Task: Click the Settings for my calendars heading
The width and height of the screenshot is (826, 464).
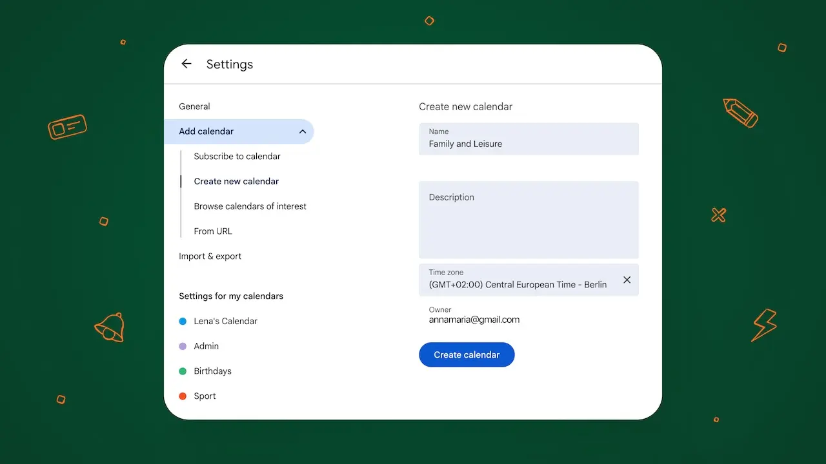Action: pos(231,296)
